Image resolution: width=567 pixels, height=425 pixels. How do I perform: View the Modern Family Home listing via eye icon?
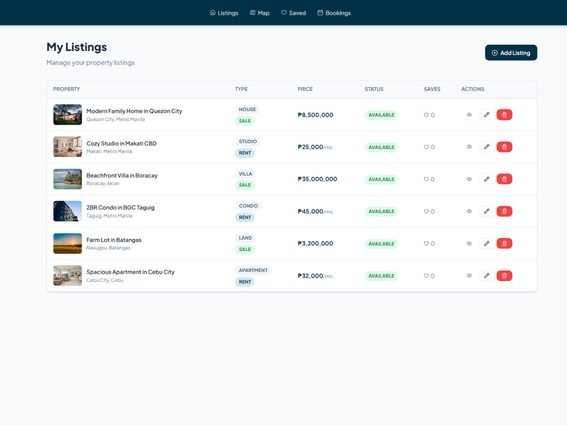tap(469, 115)
